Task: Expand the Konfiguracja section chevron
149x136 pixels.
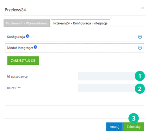Action: 140,37
